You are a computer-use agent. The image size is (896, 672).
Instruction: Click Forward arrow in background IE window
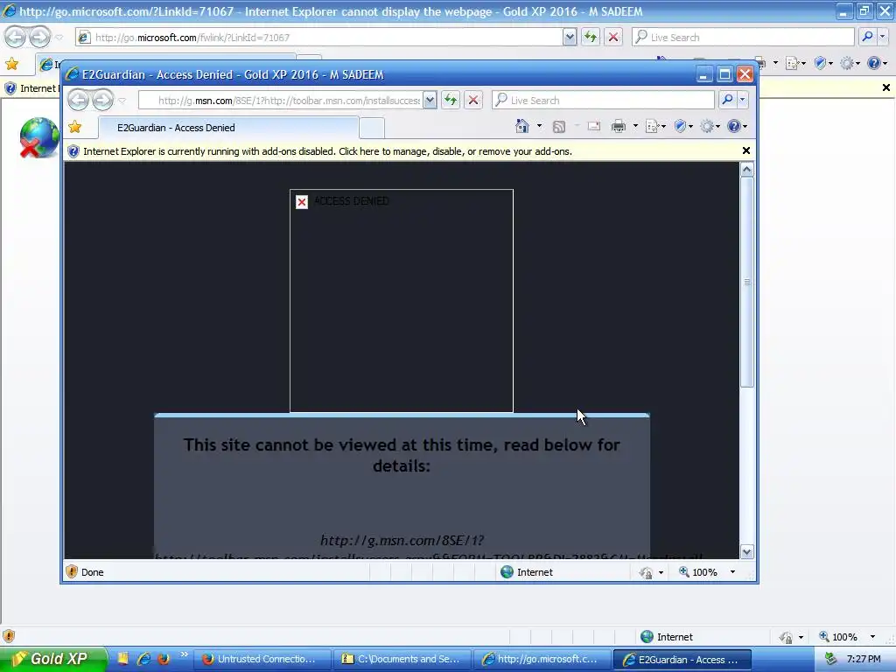(40, 37)
